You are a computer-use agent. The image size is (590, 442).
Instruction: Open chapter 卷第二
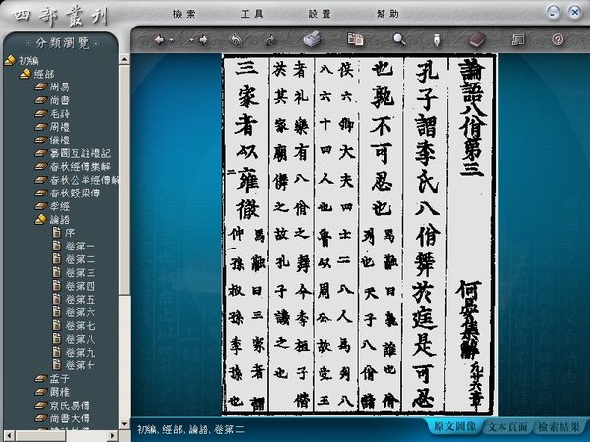pos(80,259)
